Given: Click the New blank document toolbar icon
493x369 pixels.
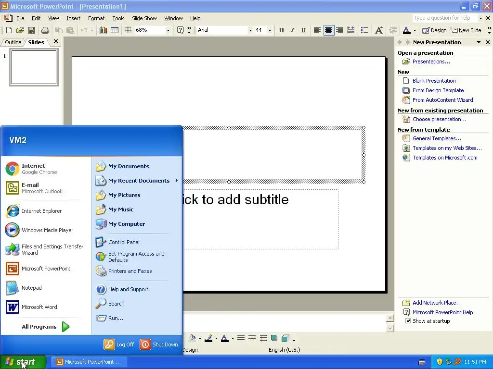Looking at the screenshot, I should pyautogui.click(x=9, y=30).
